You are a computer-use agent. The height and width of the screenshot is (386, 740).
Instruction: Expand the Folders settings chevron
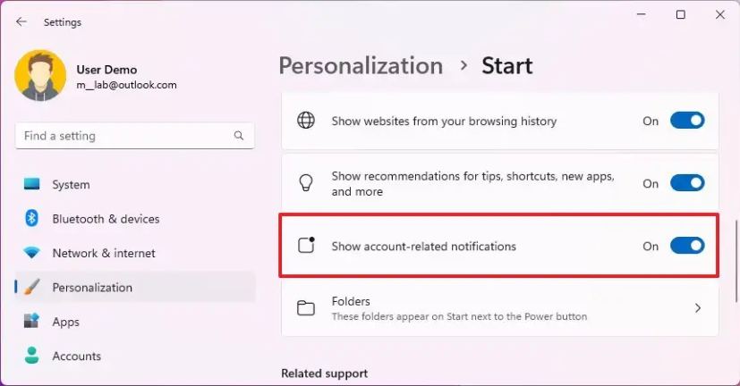[698, 308]
